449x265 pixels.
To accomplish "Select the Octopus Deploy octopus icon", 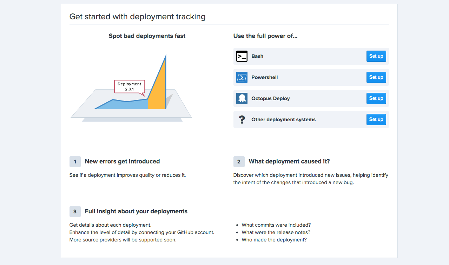I will tap(242, 98).
